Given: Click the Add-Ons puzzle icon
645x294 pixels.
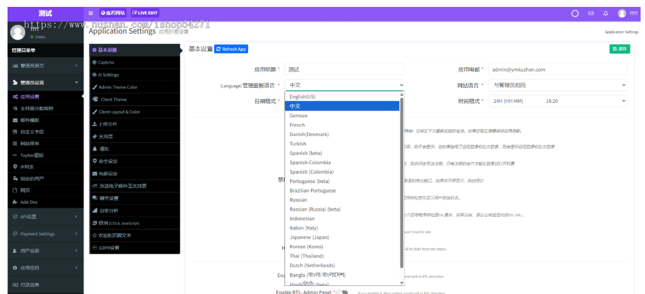Looking at the screenshot, I should (x=15, y=202).
